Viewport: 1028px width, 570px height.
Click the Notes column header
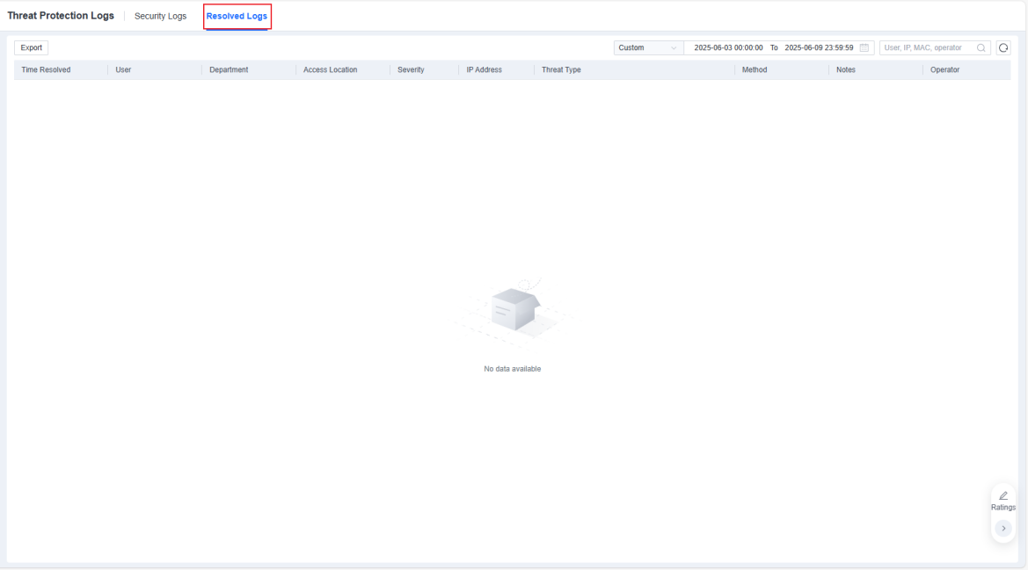(x=846, y=70)
